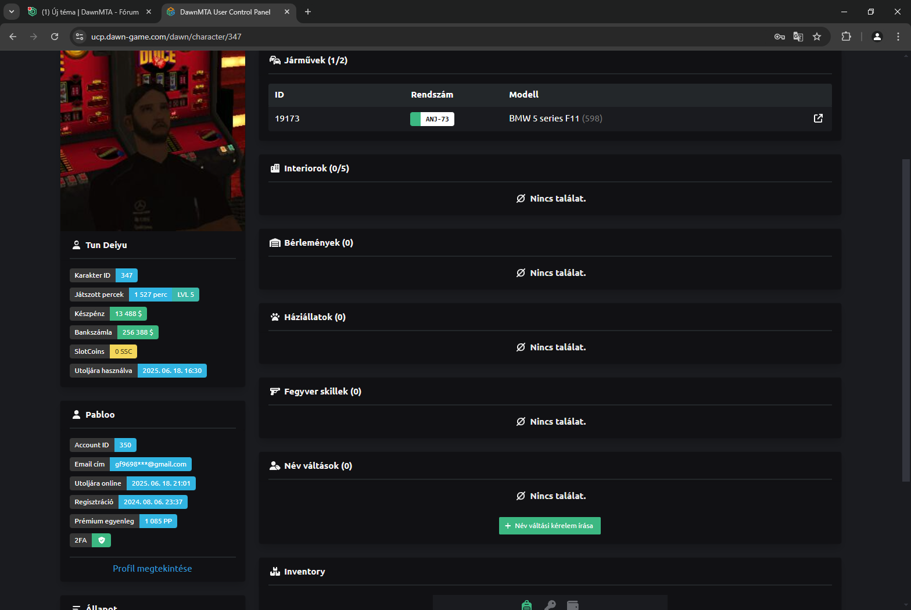Click the password manager key icon
Image resolution: width=911 pixels, height=610 pixels.
[780, 37]
